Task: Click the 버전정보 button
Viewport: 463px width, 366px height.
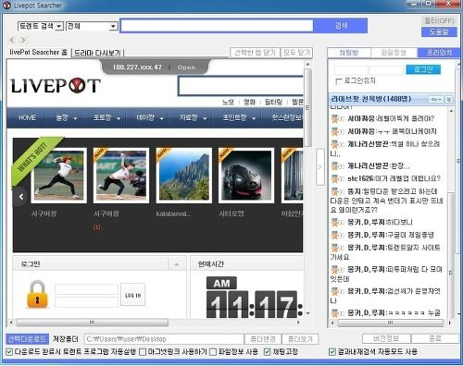Action: click(386, 338)
